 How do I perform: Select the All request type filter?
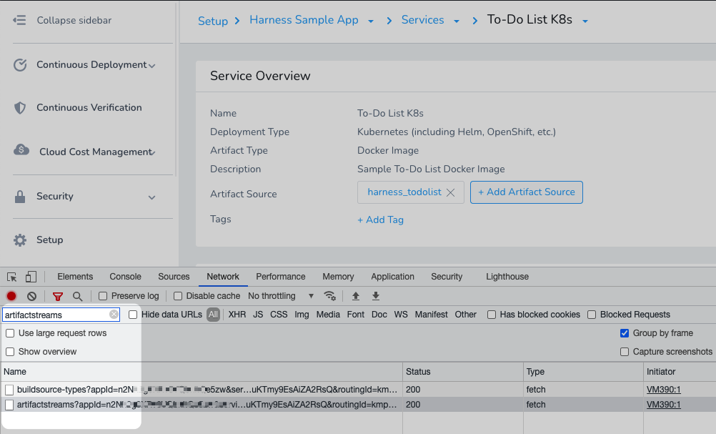(213, 315)
